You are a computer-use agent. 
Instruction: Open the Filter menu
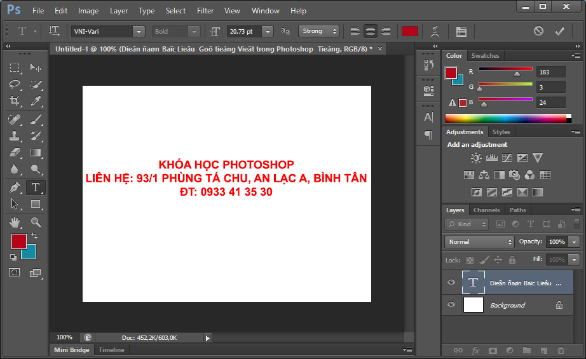205,11
